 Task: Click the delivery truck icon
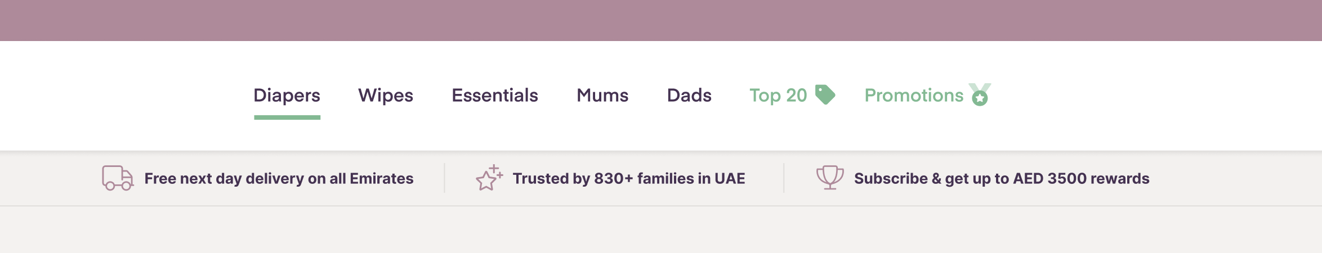point(118,178)
